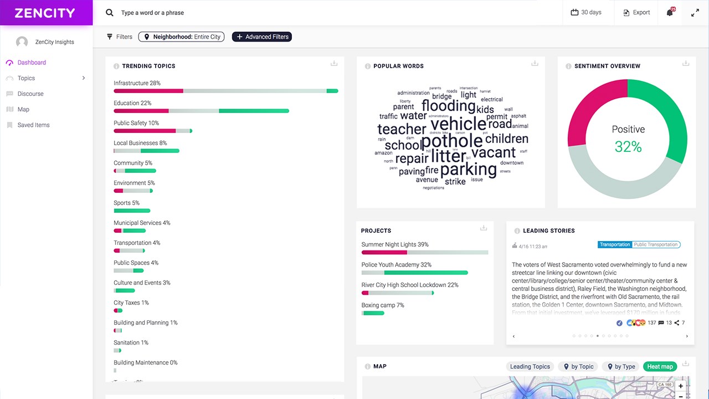
Task: Open the Trending Topics info icon
Action: [116, 66]
